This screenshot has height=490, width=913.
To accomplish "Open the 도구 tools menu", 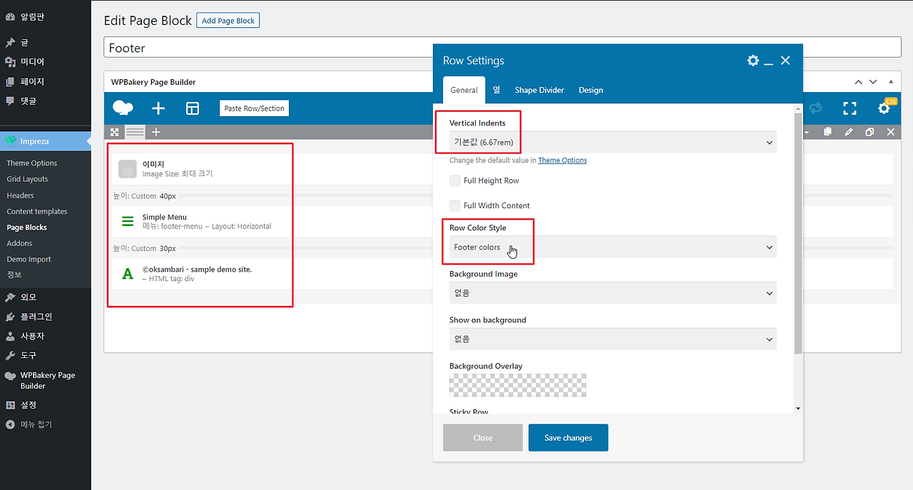I will (46, 354).
